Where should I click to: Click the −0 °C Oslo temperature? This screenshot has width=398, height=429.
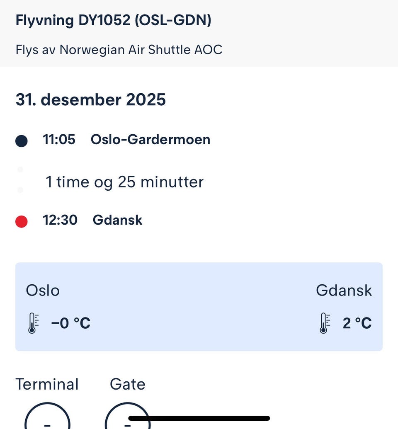(70, 323)
